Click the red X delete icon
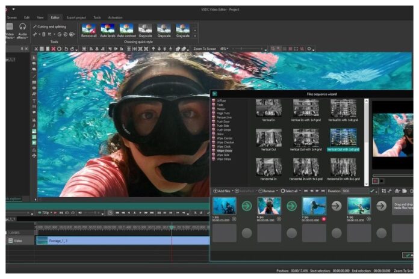The width and height of the screenshot is (419, 279). pos(54,49)
